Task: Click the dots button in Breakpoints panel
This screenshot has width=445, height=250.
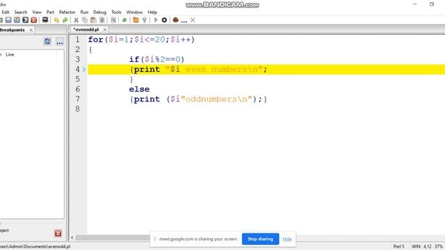Action: (x=60, y=42)
